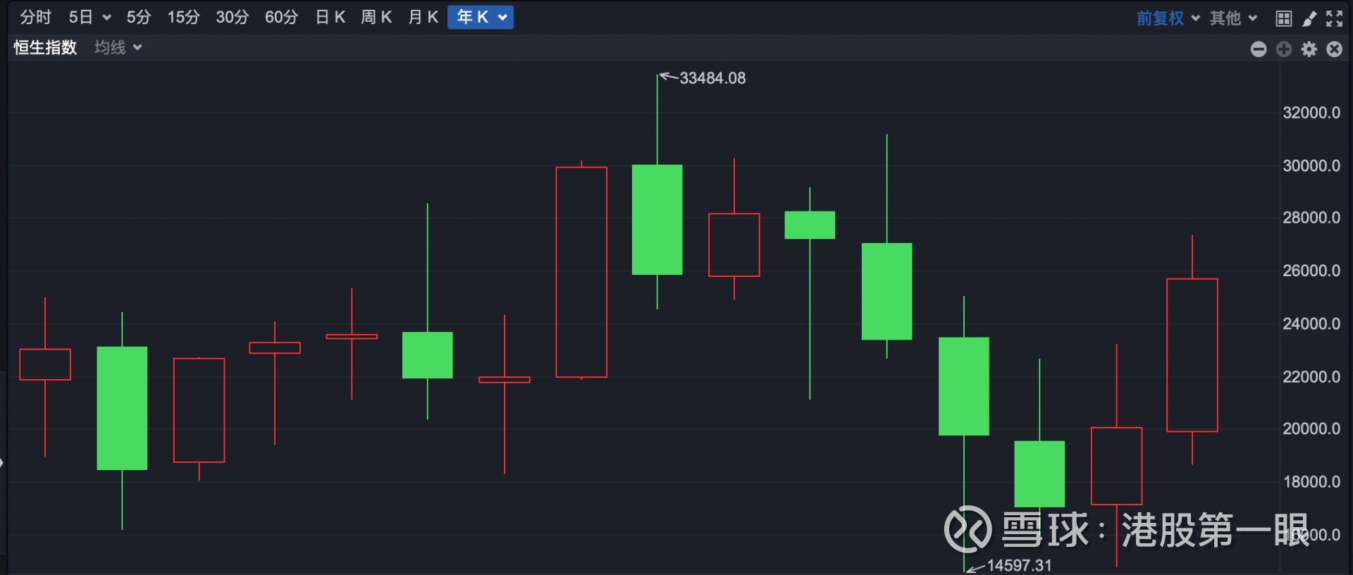Image resolution: width=1353 pixels, height=575 pixels.
Task: Select the 月K monthly tab
Action: 423,17
